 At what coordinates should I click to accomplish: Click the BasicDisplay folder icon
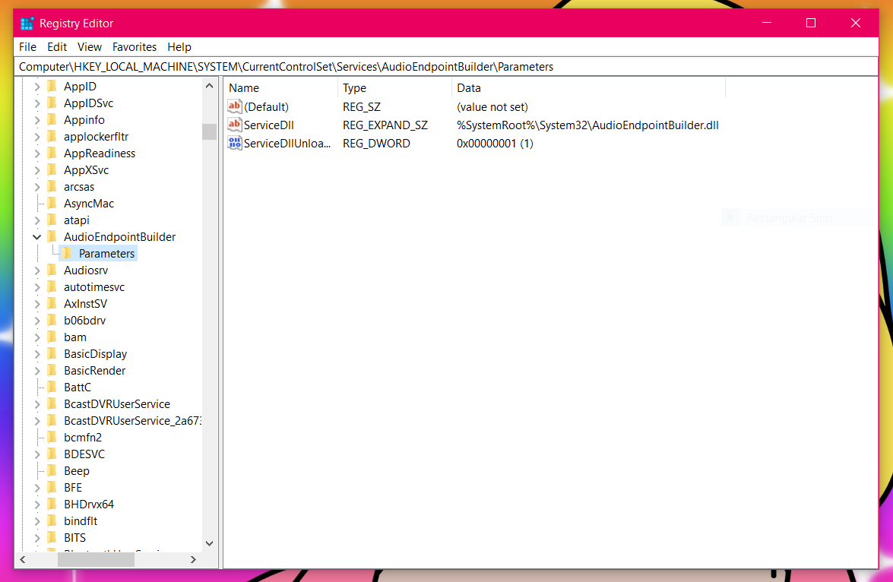52,353
